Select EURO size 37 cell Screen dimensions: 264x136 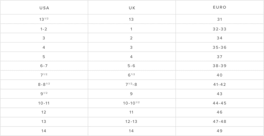tap(219, 57)
